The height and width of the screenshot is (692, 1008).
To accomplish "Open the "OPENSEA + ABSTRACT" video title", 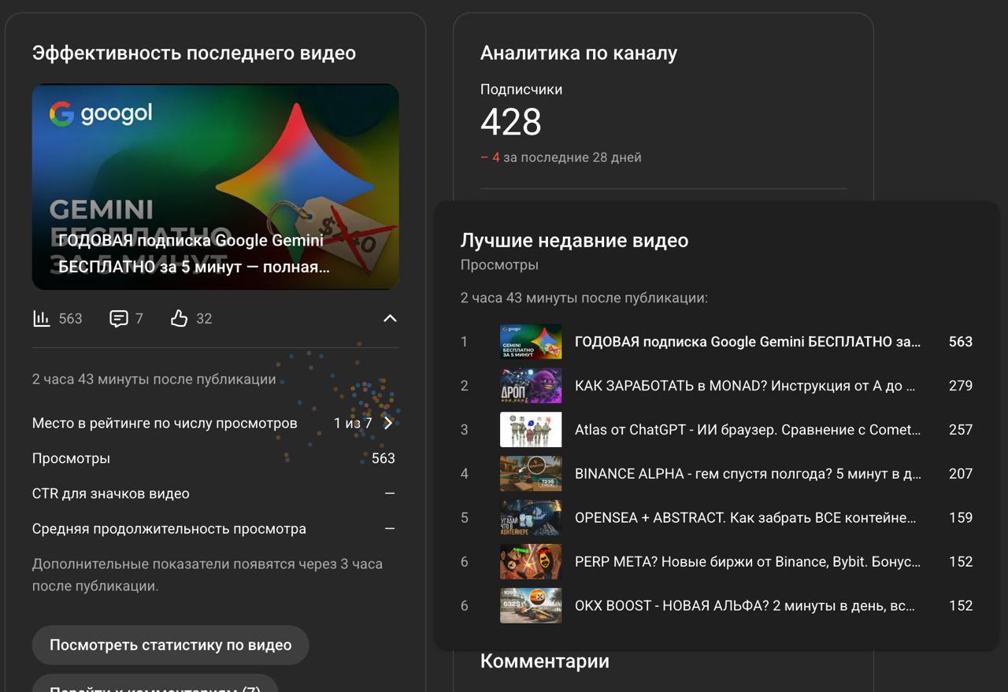I will 745,518.
